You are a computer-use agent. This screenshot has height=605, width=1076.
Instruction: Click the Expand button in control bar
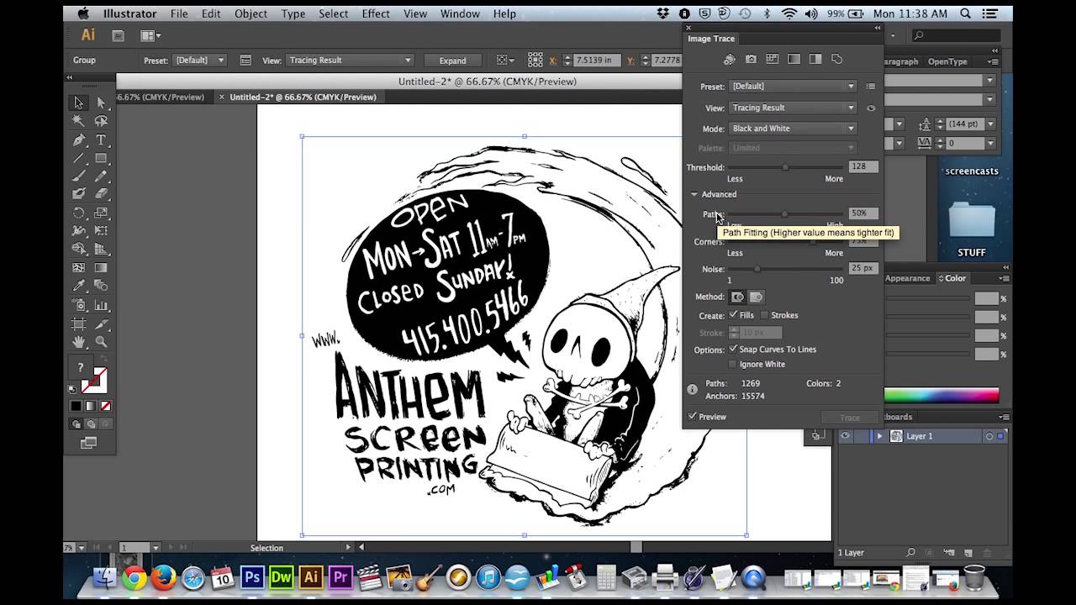pyautogui.click(x=453, y=60)
